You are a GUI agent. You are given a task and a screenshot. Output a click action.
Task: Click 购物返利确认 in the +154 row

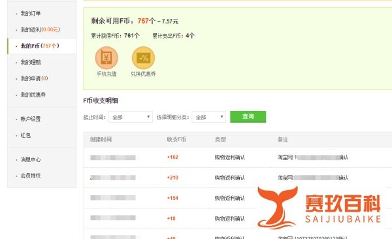230,199
